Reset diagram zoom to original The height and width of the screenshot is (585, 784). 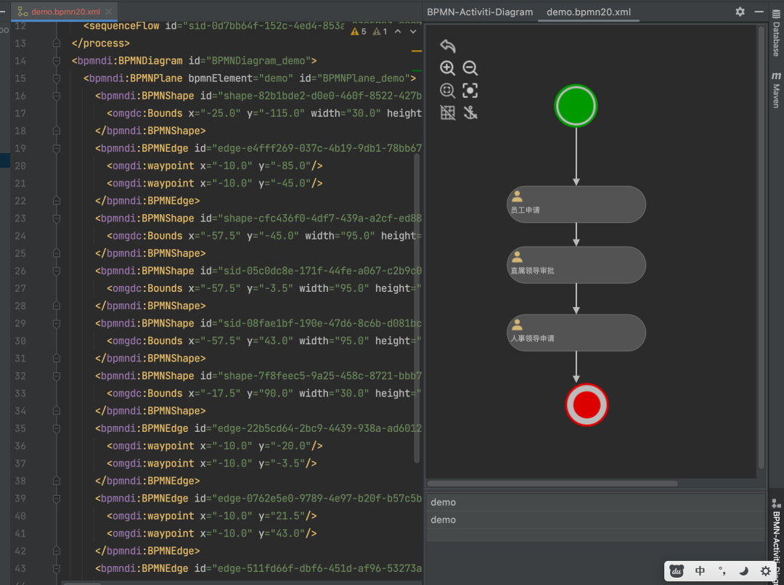447,91
